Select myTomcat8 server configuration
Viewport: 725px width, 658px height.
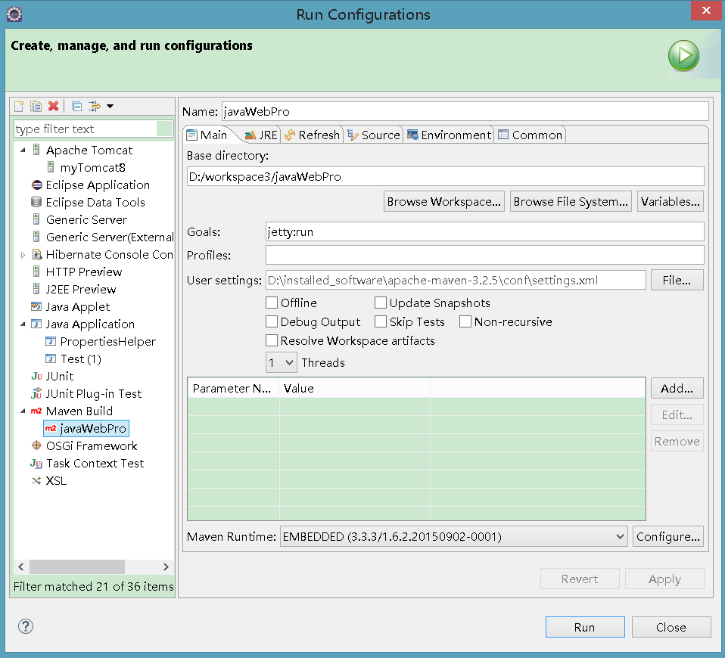(92, 168)
